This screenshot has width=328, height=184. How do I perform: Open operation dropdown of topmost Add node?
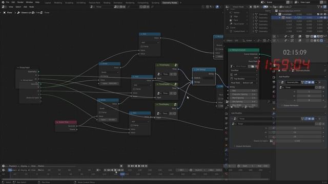[150, 42]
